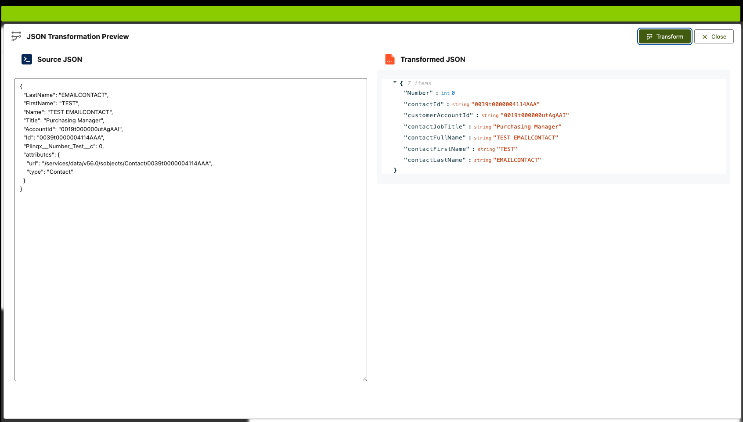Select the "customerAccountId" key
Image resolution: width=743 pixels, height=422 pixels.
point(438,115)
